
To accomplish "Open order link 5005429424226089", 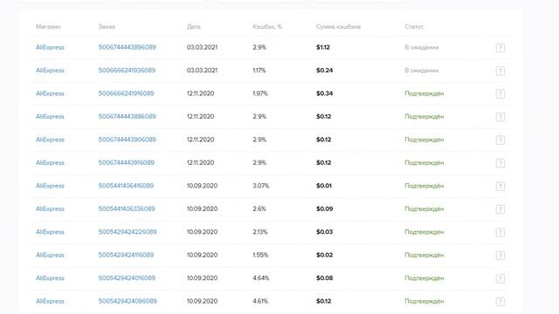I will click(x=128, y=232).
